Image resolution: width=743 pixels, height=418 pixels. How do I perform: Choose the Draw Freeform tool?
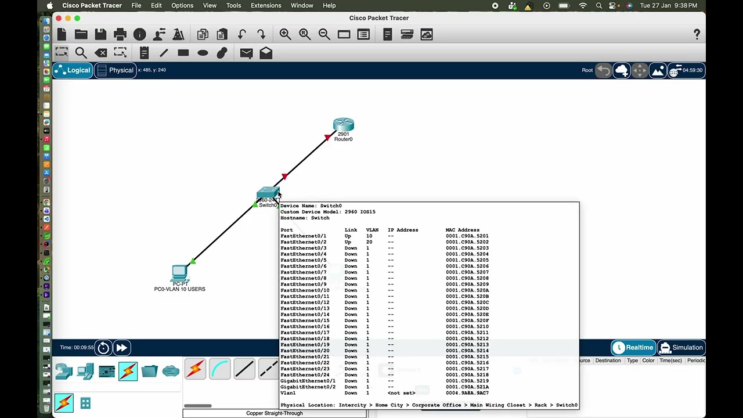222,53
